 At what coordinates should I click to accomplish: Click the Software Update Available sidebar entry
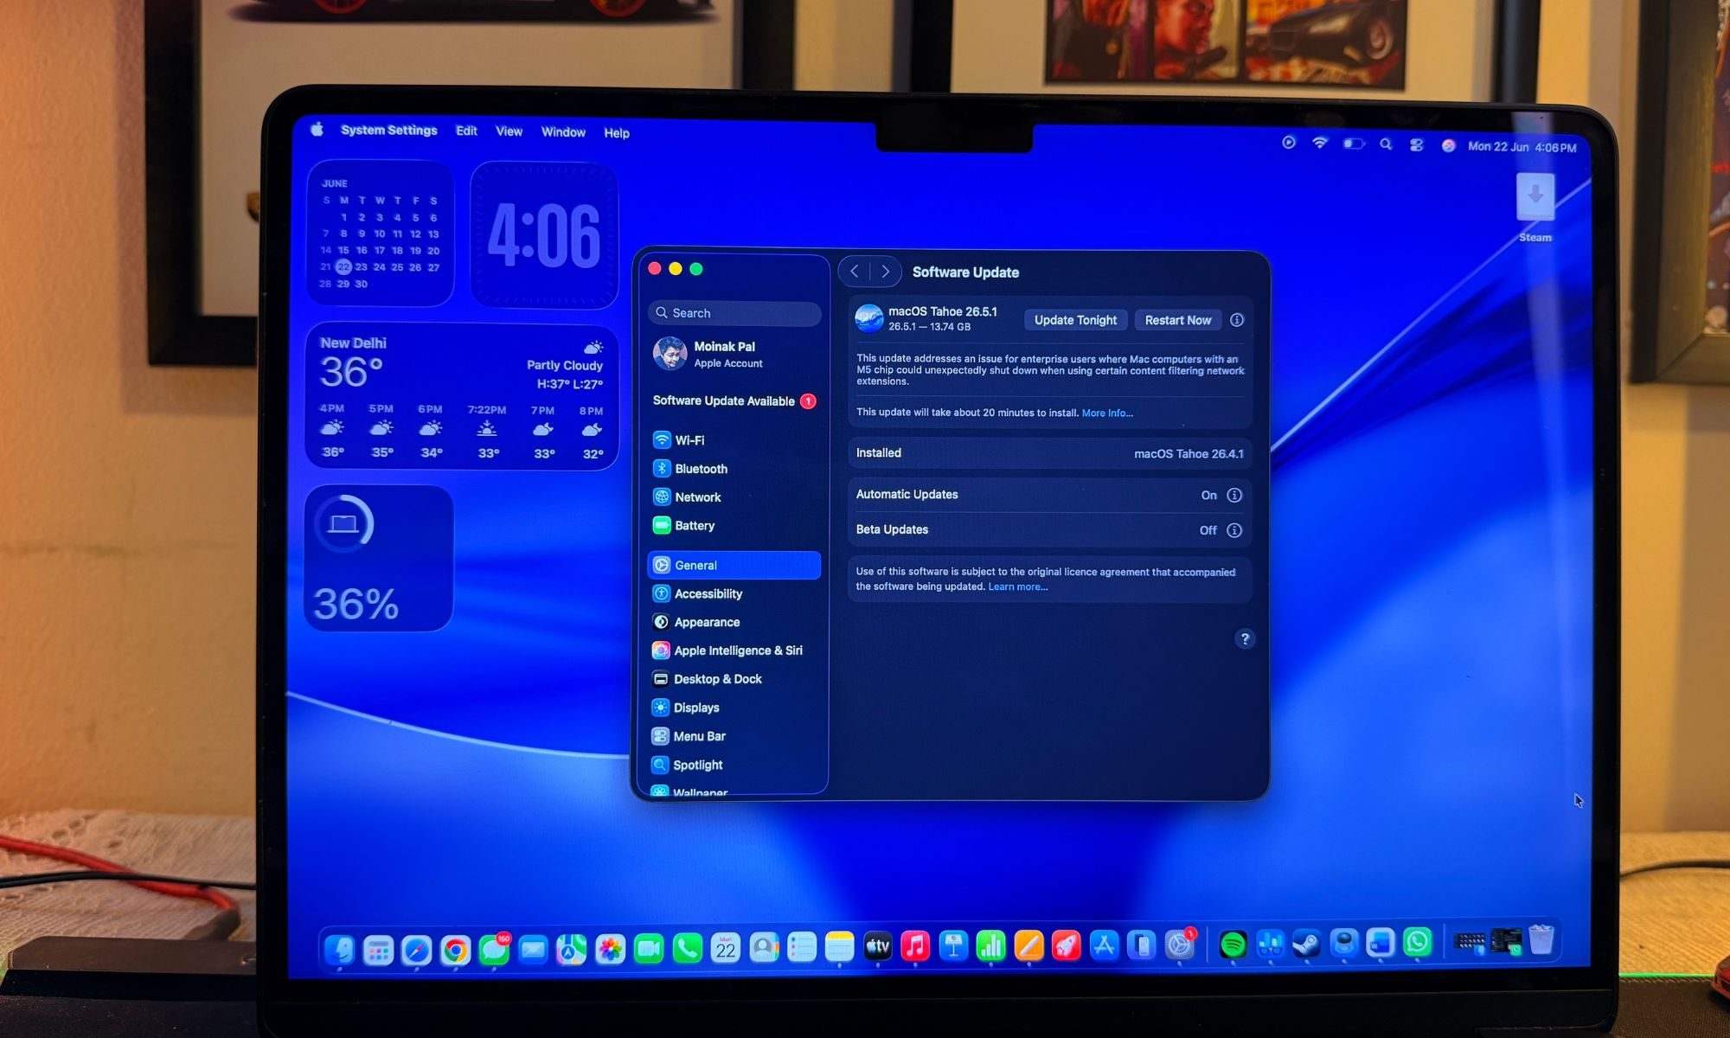[734, 401]
